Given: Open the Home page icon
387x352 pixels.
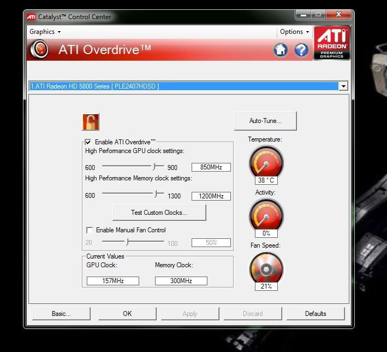Looking at the screenshot, I should [281, 50].
